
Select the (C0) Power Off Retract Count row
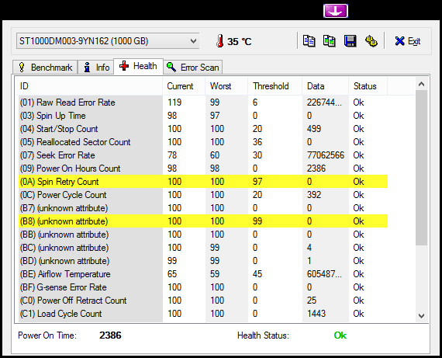[x=203, y=301]
